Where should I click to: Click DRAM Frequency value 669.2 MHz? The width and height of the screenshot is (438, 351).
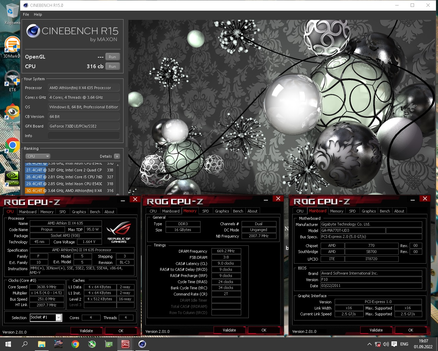(x=226, y=251)
